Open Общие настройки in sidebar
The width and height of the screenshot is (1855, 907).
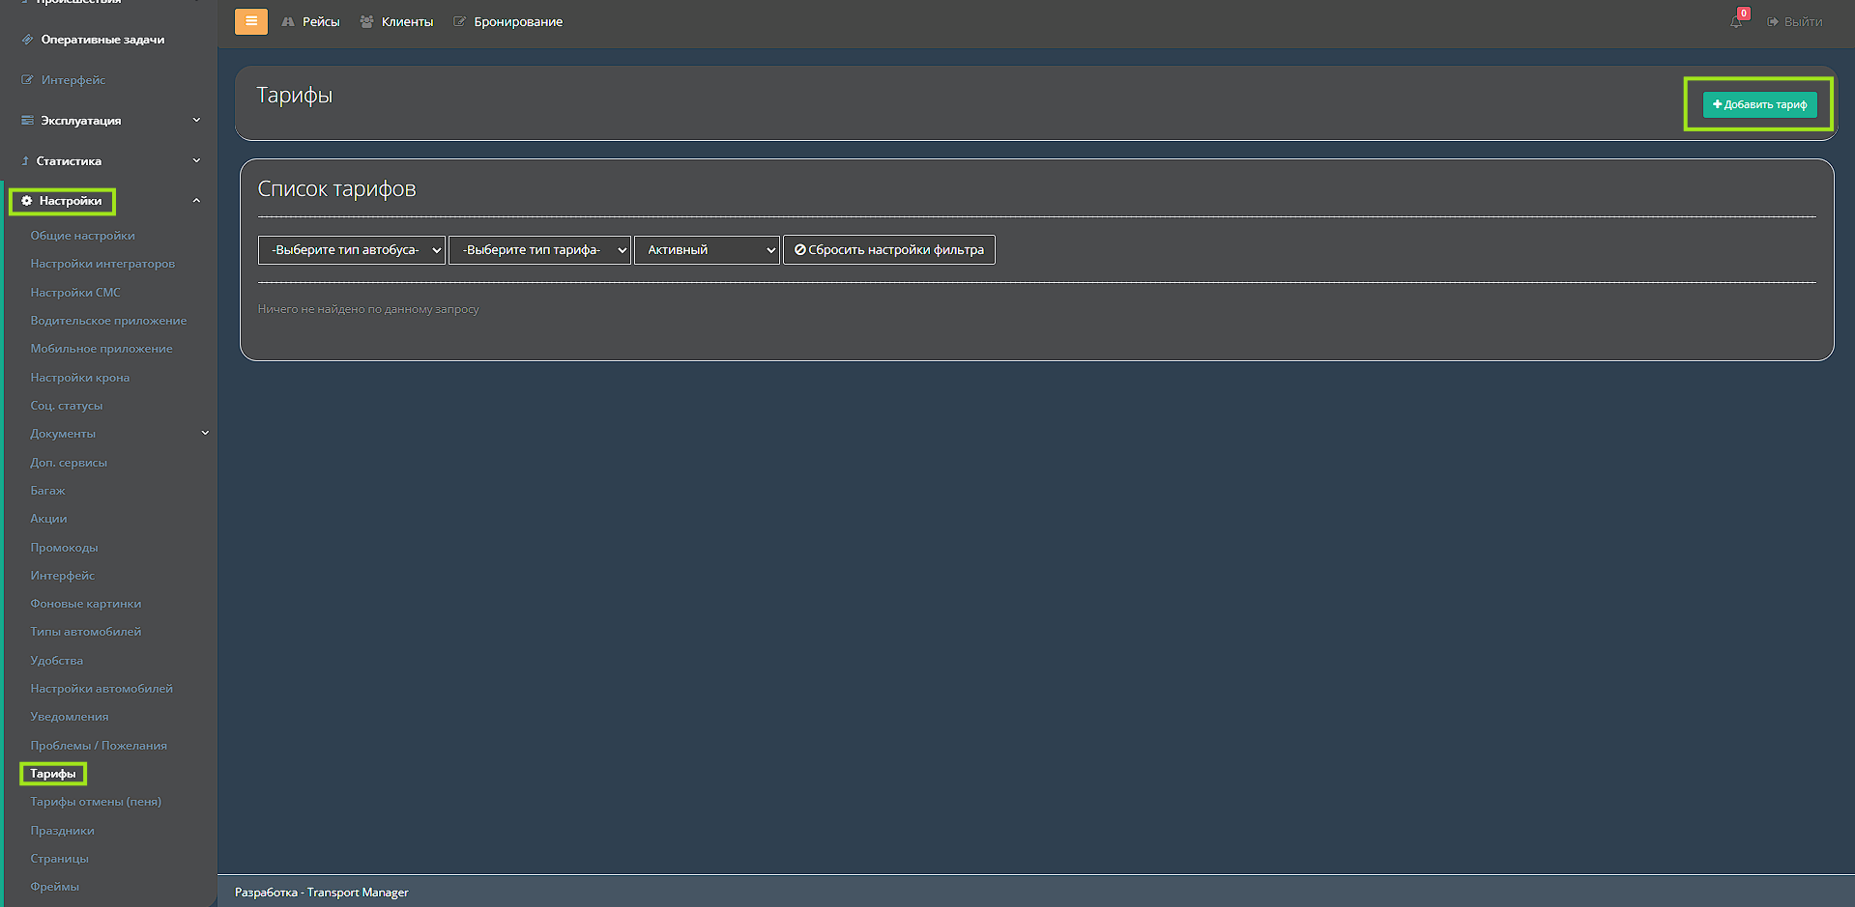tap(82, 236)
